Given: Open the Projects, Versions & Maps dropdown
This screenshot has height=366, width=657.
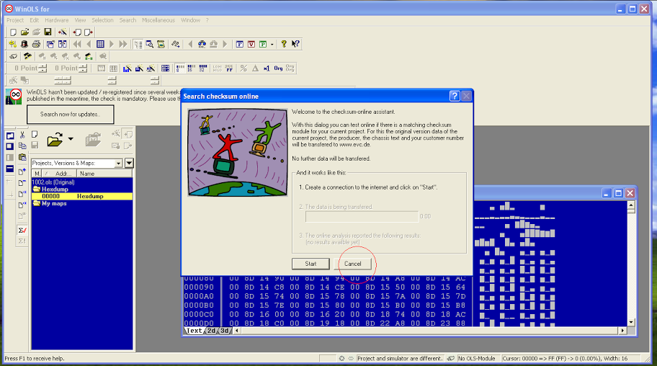Looking at the screenshot, I should point(119,163).
